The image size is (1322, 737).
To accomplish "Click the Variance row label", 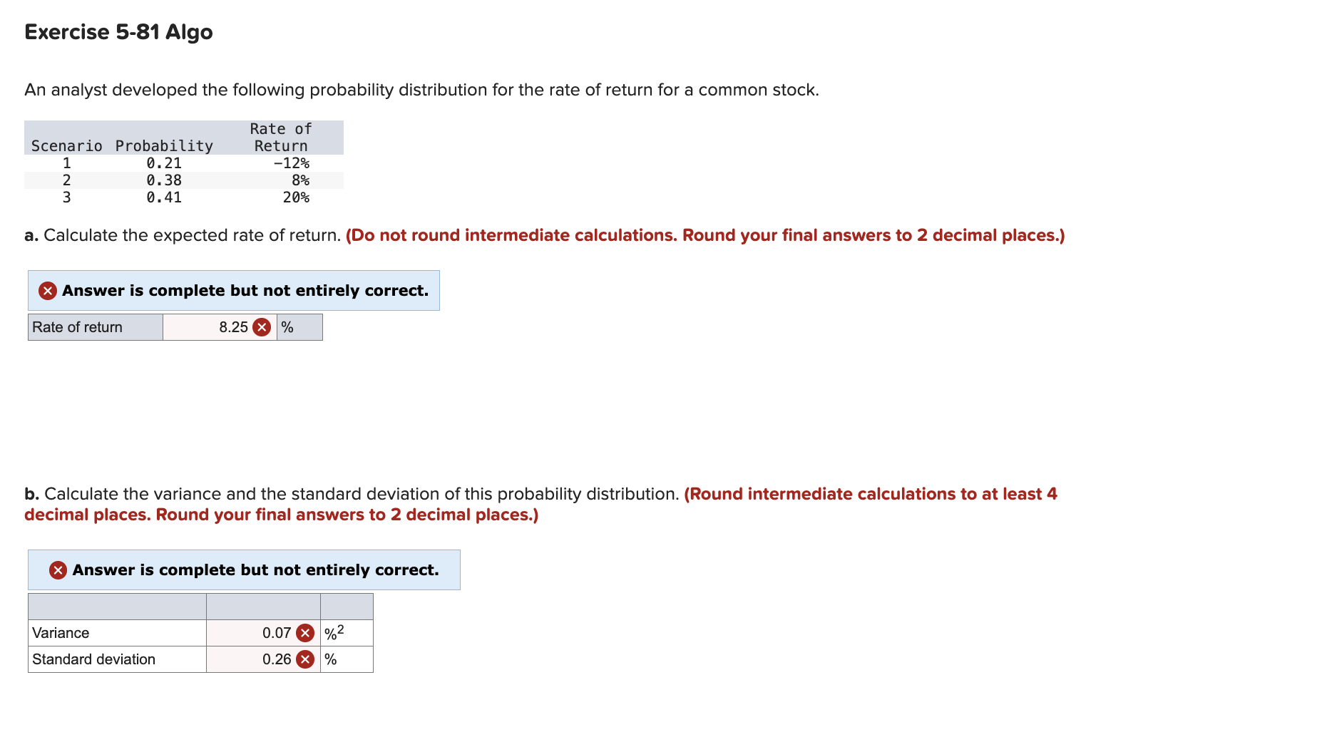I will pyautogui.click(x=60, y=632).
